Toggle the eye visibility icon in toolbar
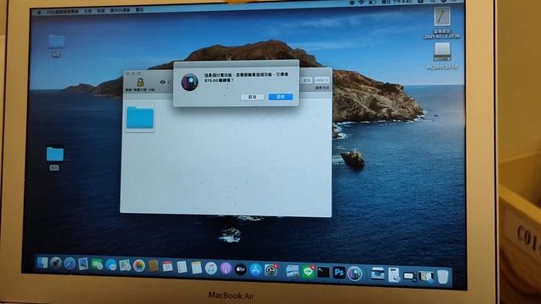 point(162,82)
